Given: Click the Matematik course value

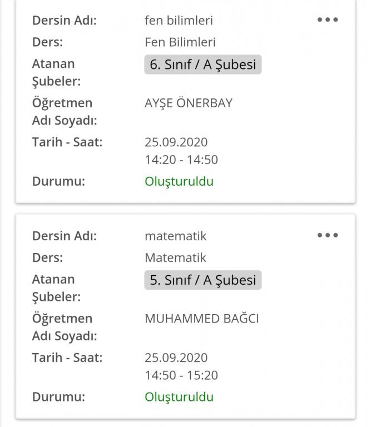Looking at the screenshot, I should tap(175, 258).
